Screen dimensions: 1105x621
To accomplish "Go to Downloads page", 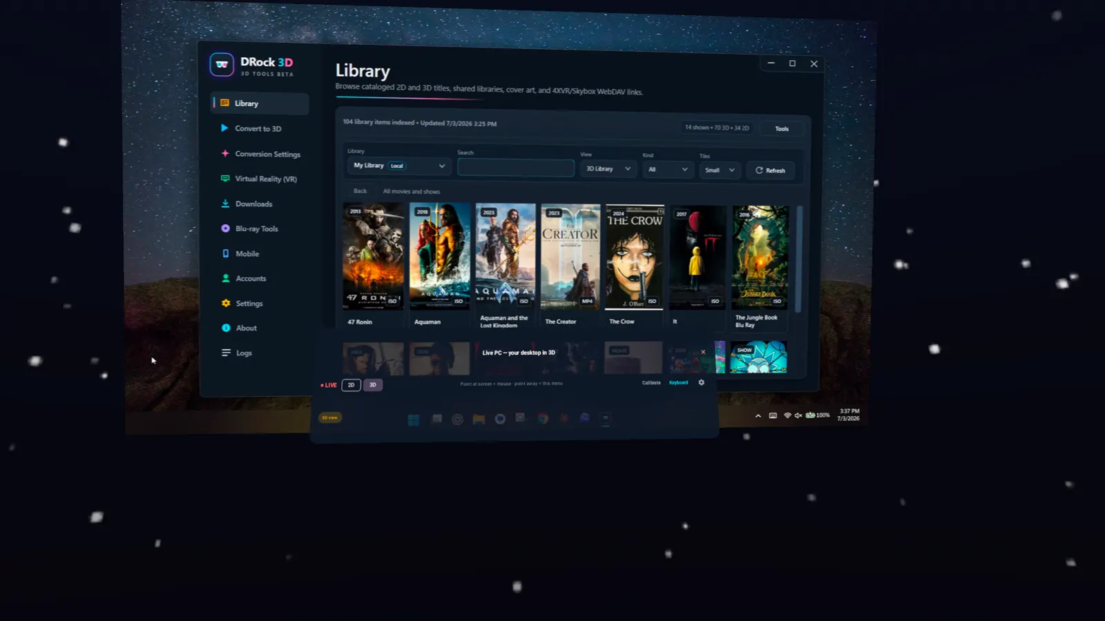I will pyautogui.click(x=253, y=204).
